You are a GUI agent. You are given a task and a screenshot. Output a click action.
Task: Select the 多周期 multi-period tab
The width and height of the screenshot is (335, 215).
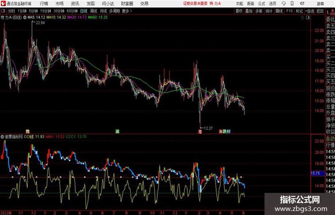115,11
